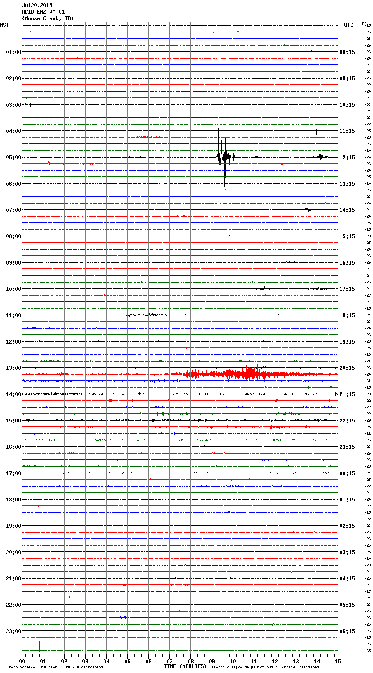Click the 08:15 UTC time label
Viewport: 373px width, 673px height.
point(347,52)
